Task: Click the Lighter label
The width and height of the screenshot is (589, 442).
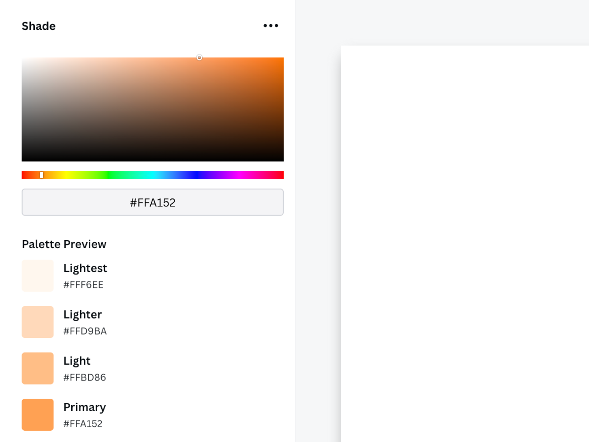Action: coord(82,314)
